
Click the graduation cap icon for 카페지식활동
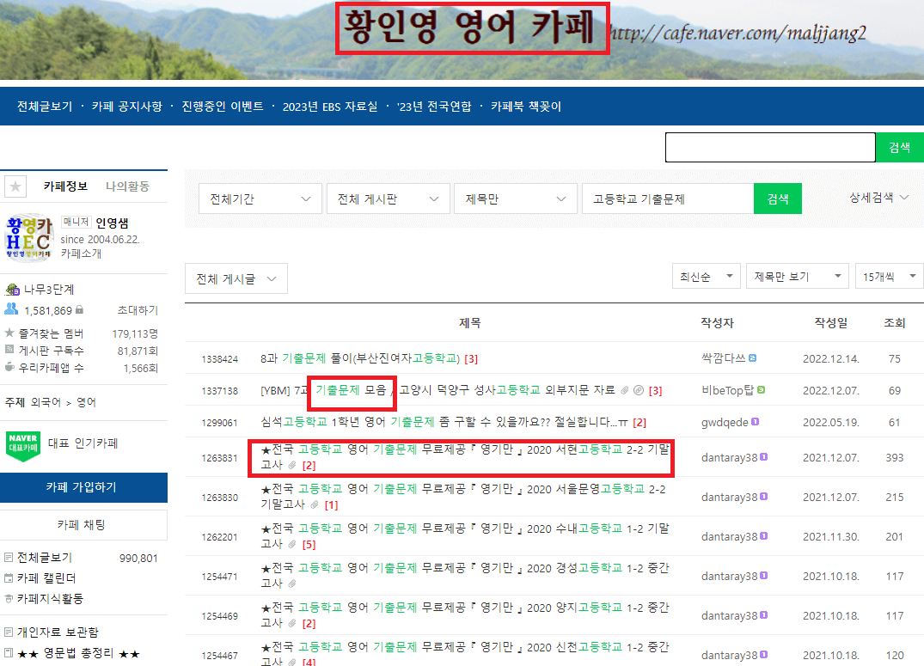pyautogui.click(x=9, y=598)
